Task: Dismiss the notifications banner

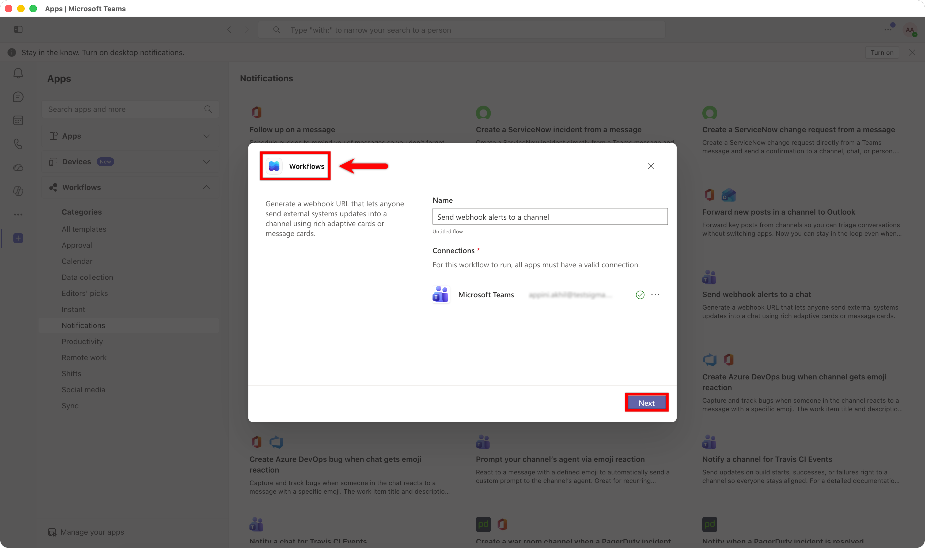Action: tap(912, 52)
